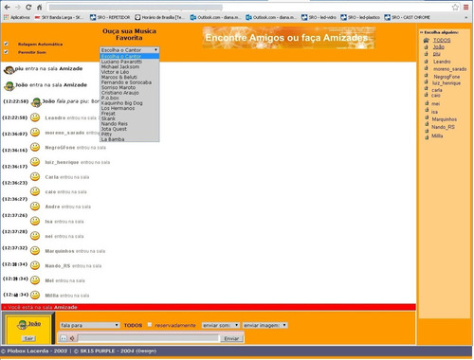Pick La Bamba singer option
474x360 pixels.
(130, 139)
